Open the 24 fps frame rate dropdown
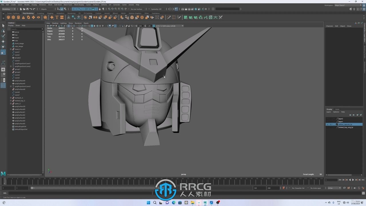 [334, 188]
